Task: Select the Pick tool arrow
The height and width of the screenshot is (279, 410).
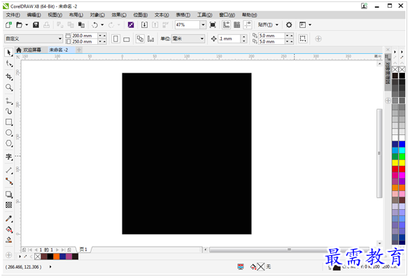Action: (8, 52)
